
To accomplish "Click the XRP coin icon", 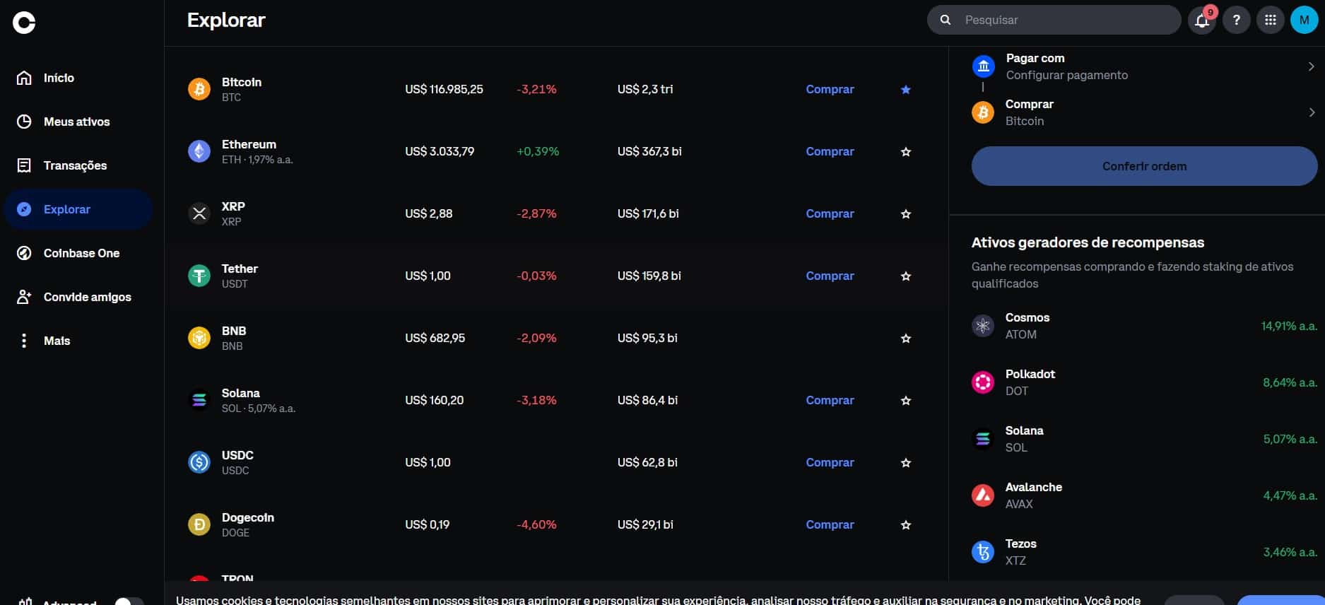I will (x=199, y=213).
